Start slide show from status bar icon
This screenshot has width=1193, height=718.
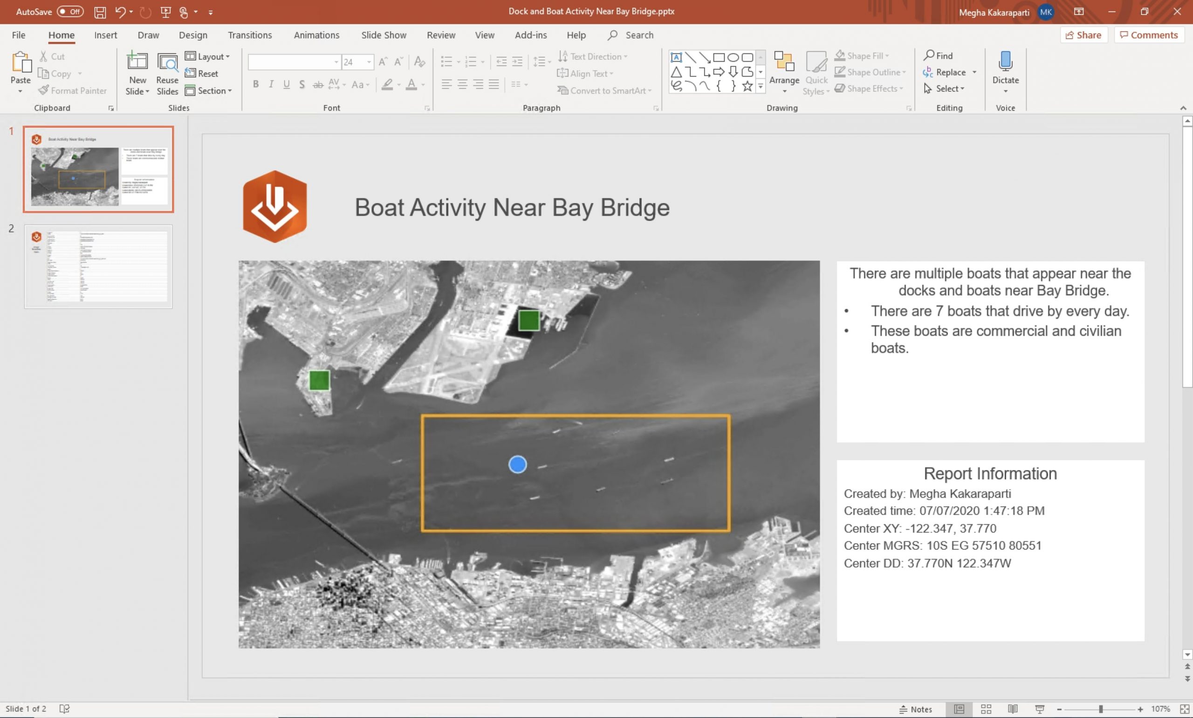[1039, 709]
